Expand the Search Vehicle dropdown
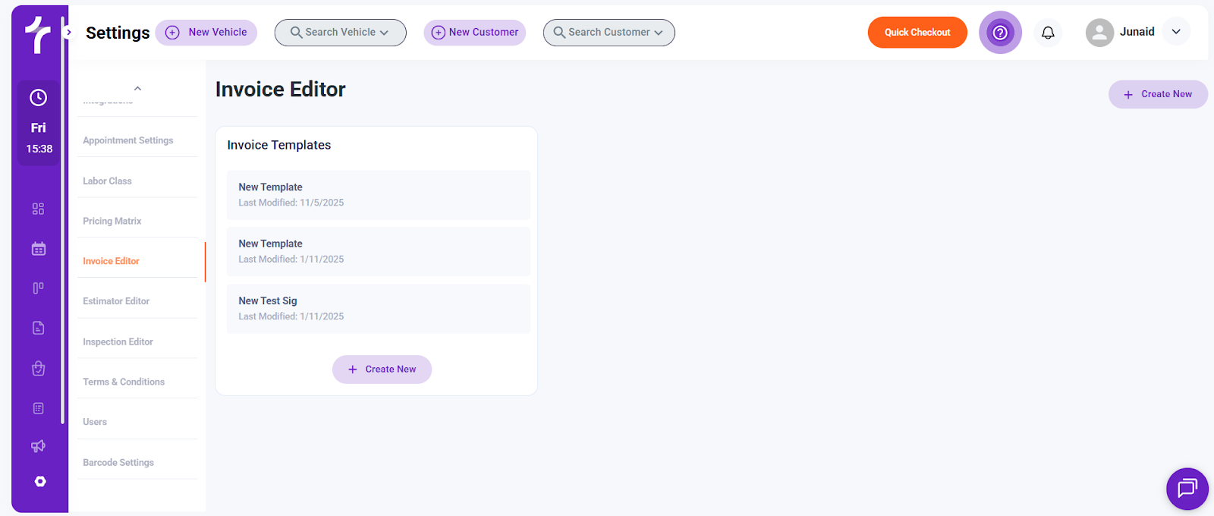Image resolution: width=1214 pixels, height=516 pixels. coord(340,33)
